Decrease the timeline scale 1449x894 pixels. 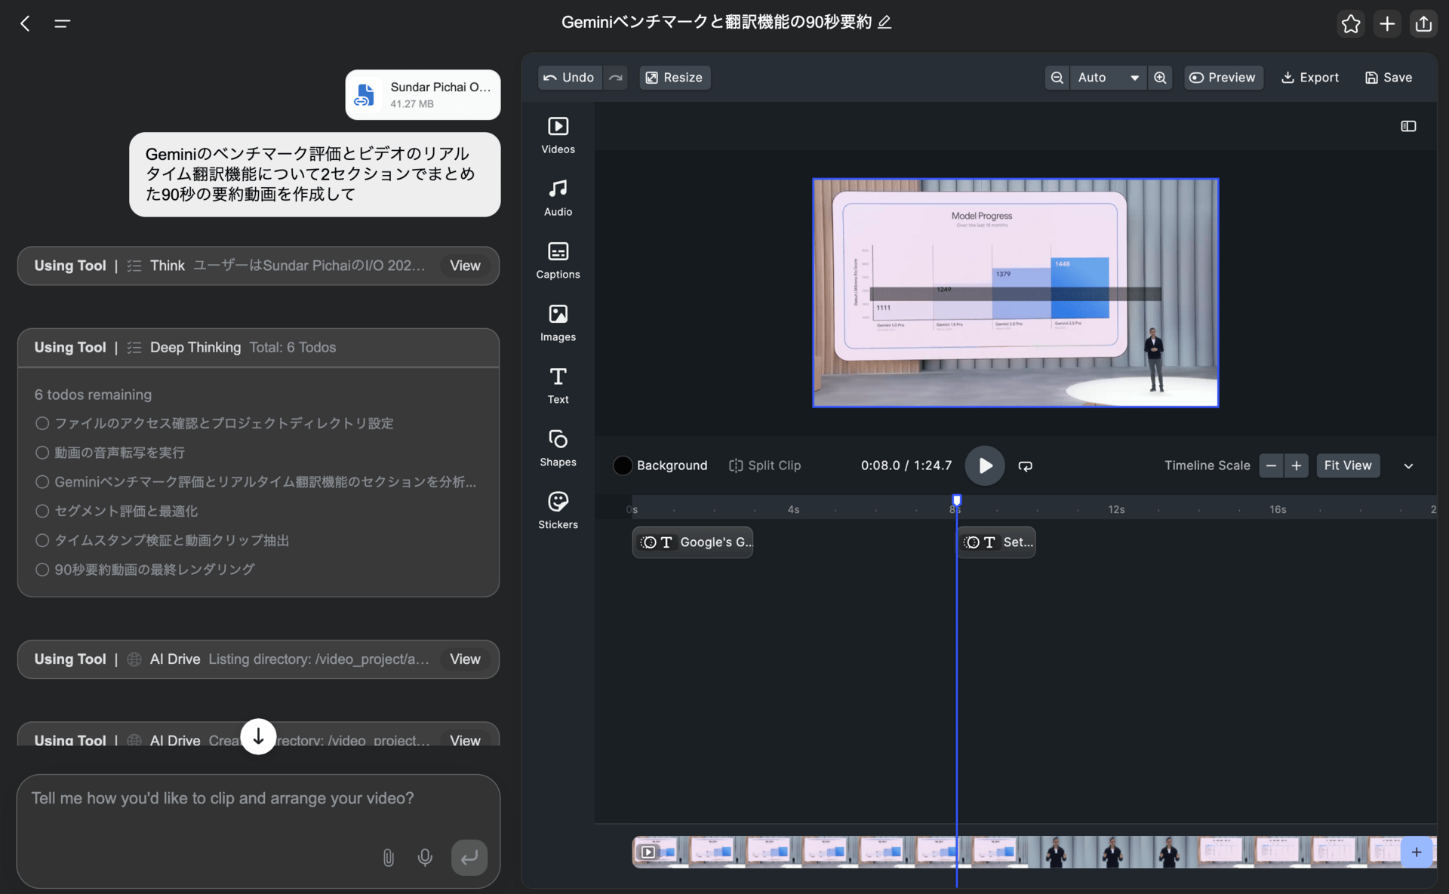[x=1271, y=465]
